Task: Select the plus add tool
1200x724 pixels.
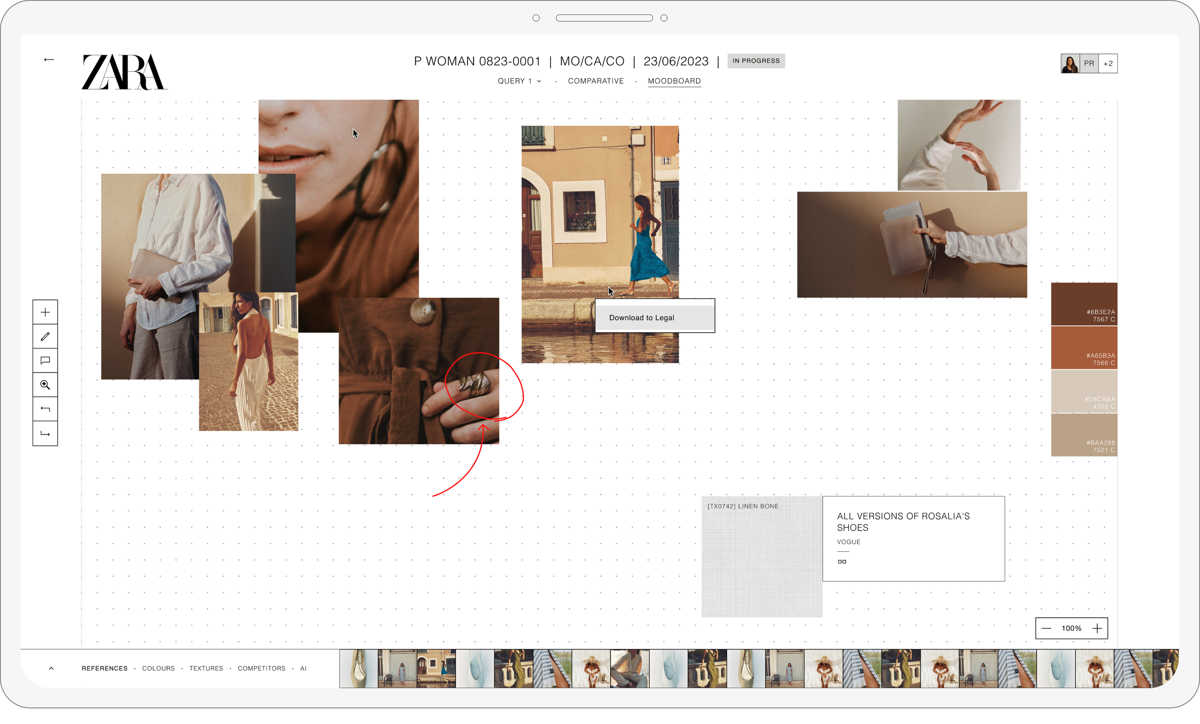Action: tap(45, 312)
